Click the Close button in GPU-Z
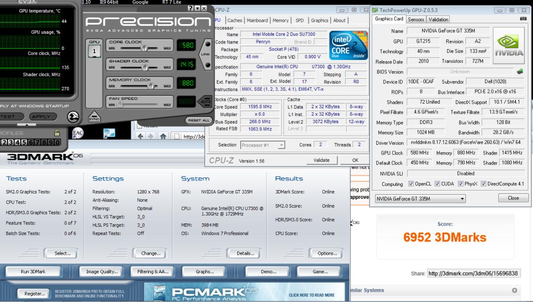The image size is (533, 302). (x=513, y=197)
